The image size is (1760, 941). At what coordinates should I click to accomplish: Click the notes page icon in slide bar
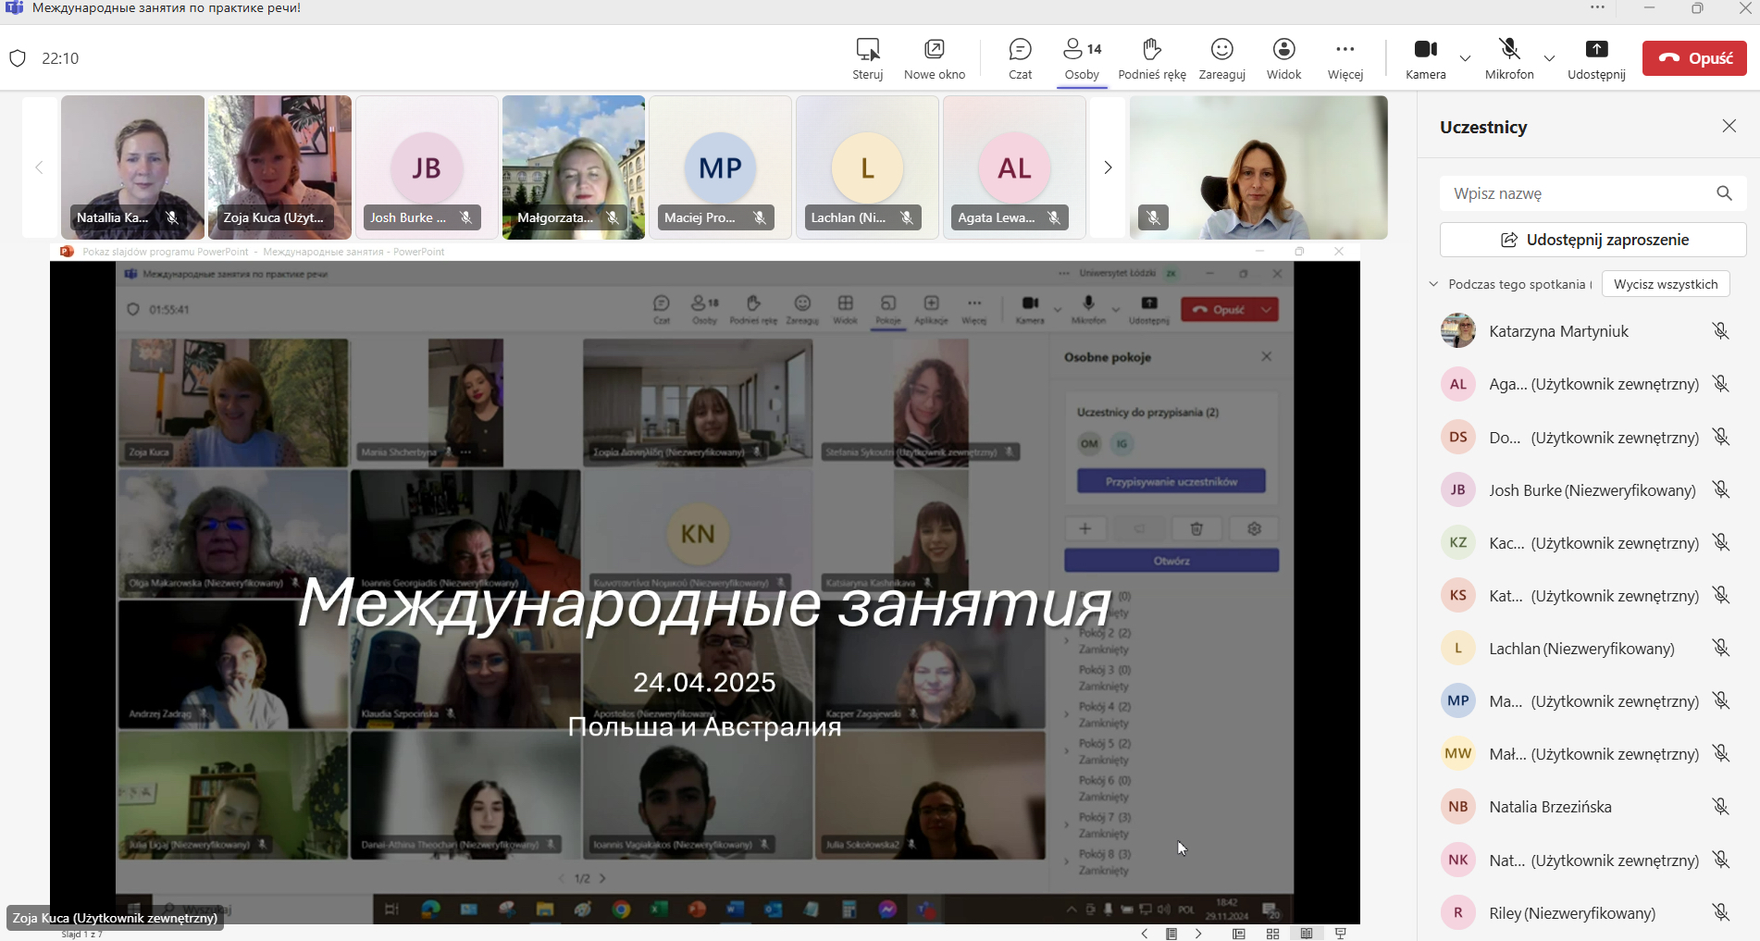(1171, 934)
